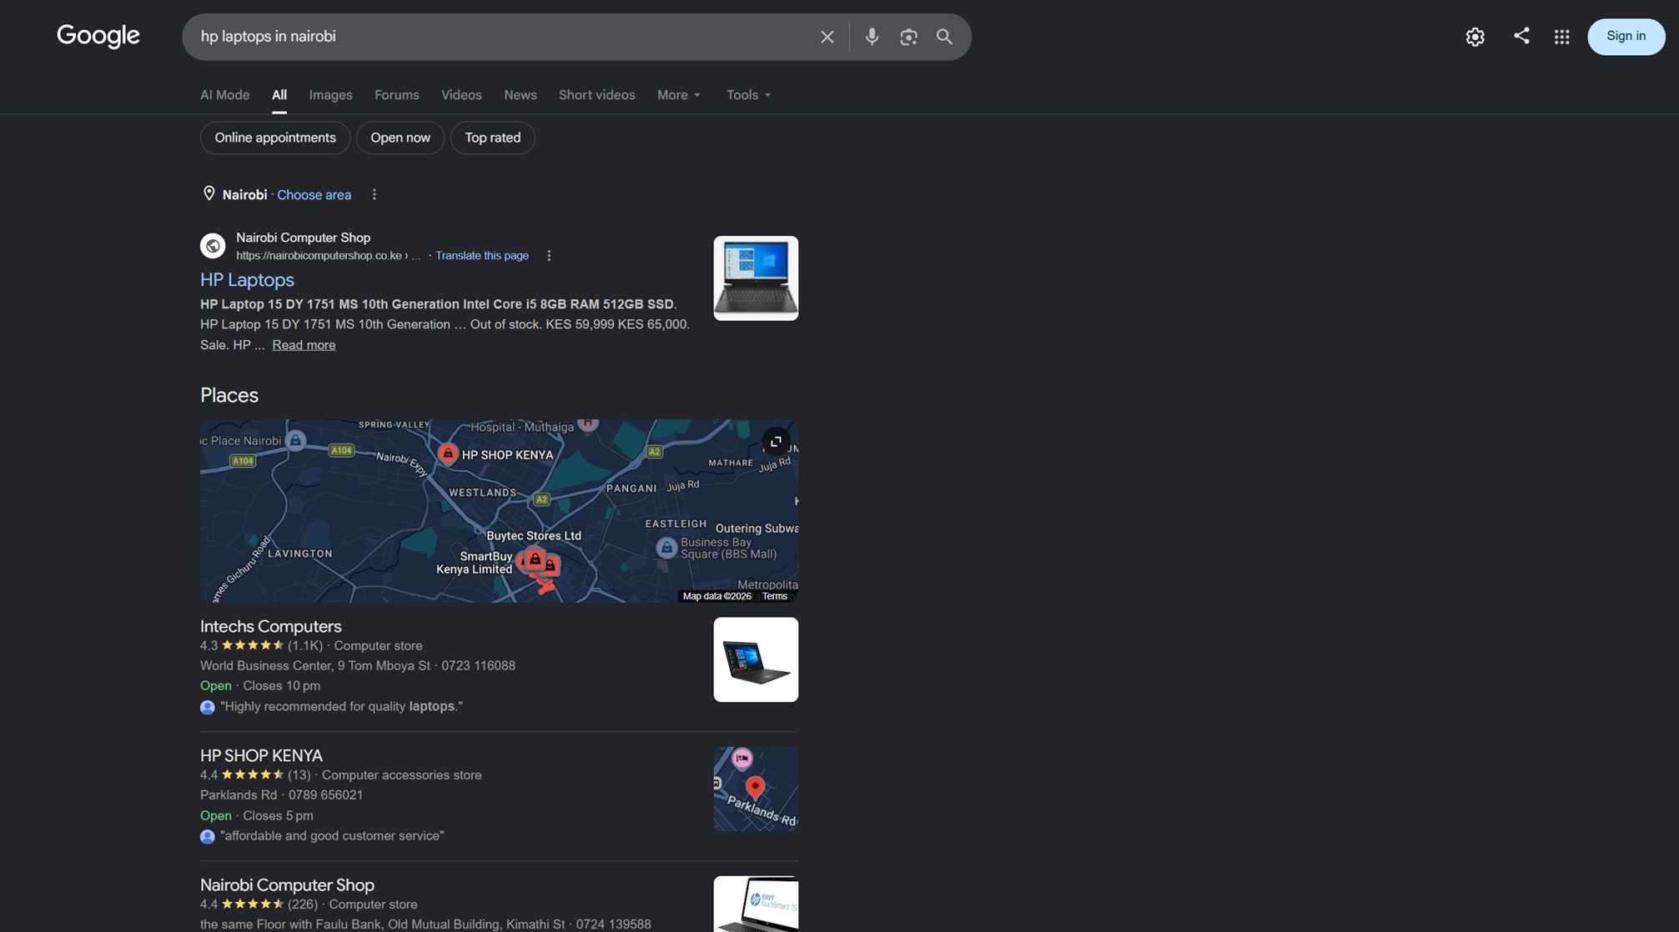Toggle the Online appointments filter chip

(x=275, y=138)
